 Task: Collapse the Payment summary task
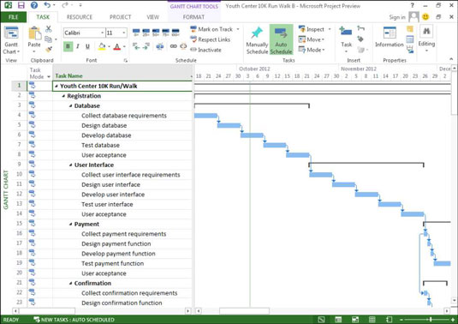pos(71,225)
